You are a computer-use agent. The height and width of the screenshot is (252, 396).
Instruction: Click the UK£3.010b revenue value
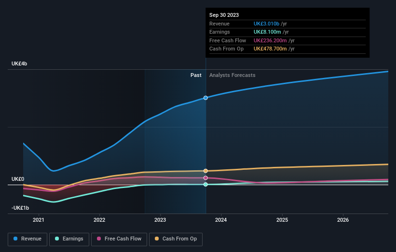pyautogui.click(x=266, y=24)
